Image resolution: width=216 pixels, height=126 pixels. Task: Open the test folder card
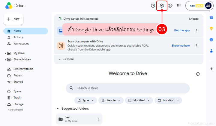79,119
